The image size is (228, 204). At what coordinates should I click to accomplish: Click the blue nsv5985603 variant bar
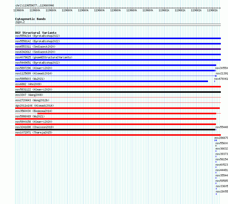coord(111,81)
